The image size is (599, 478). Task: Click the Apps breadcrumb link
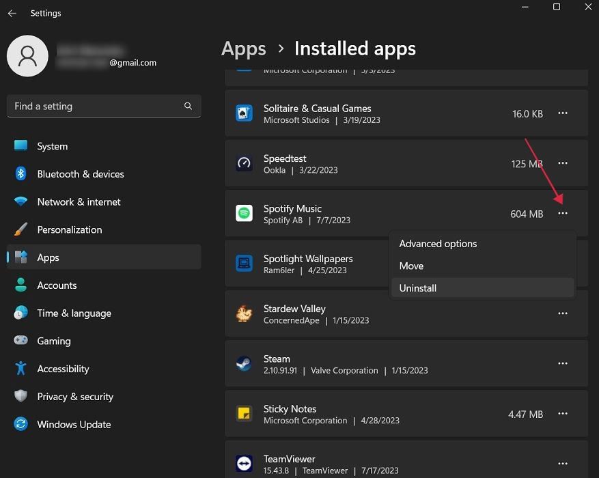pos(243,48)
